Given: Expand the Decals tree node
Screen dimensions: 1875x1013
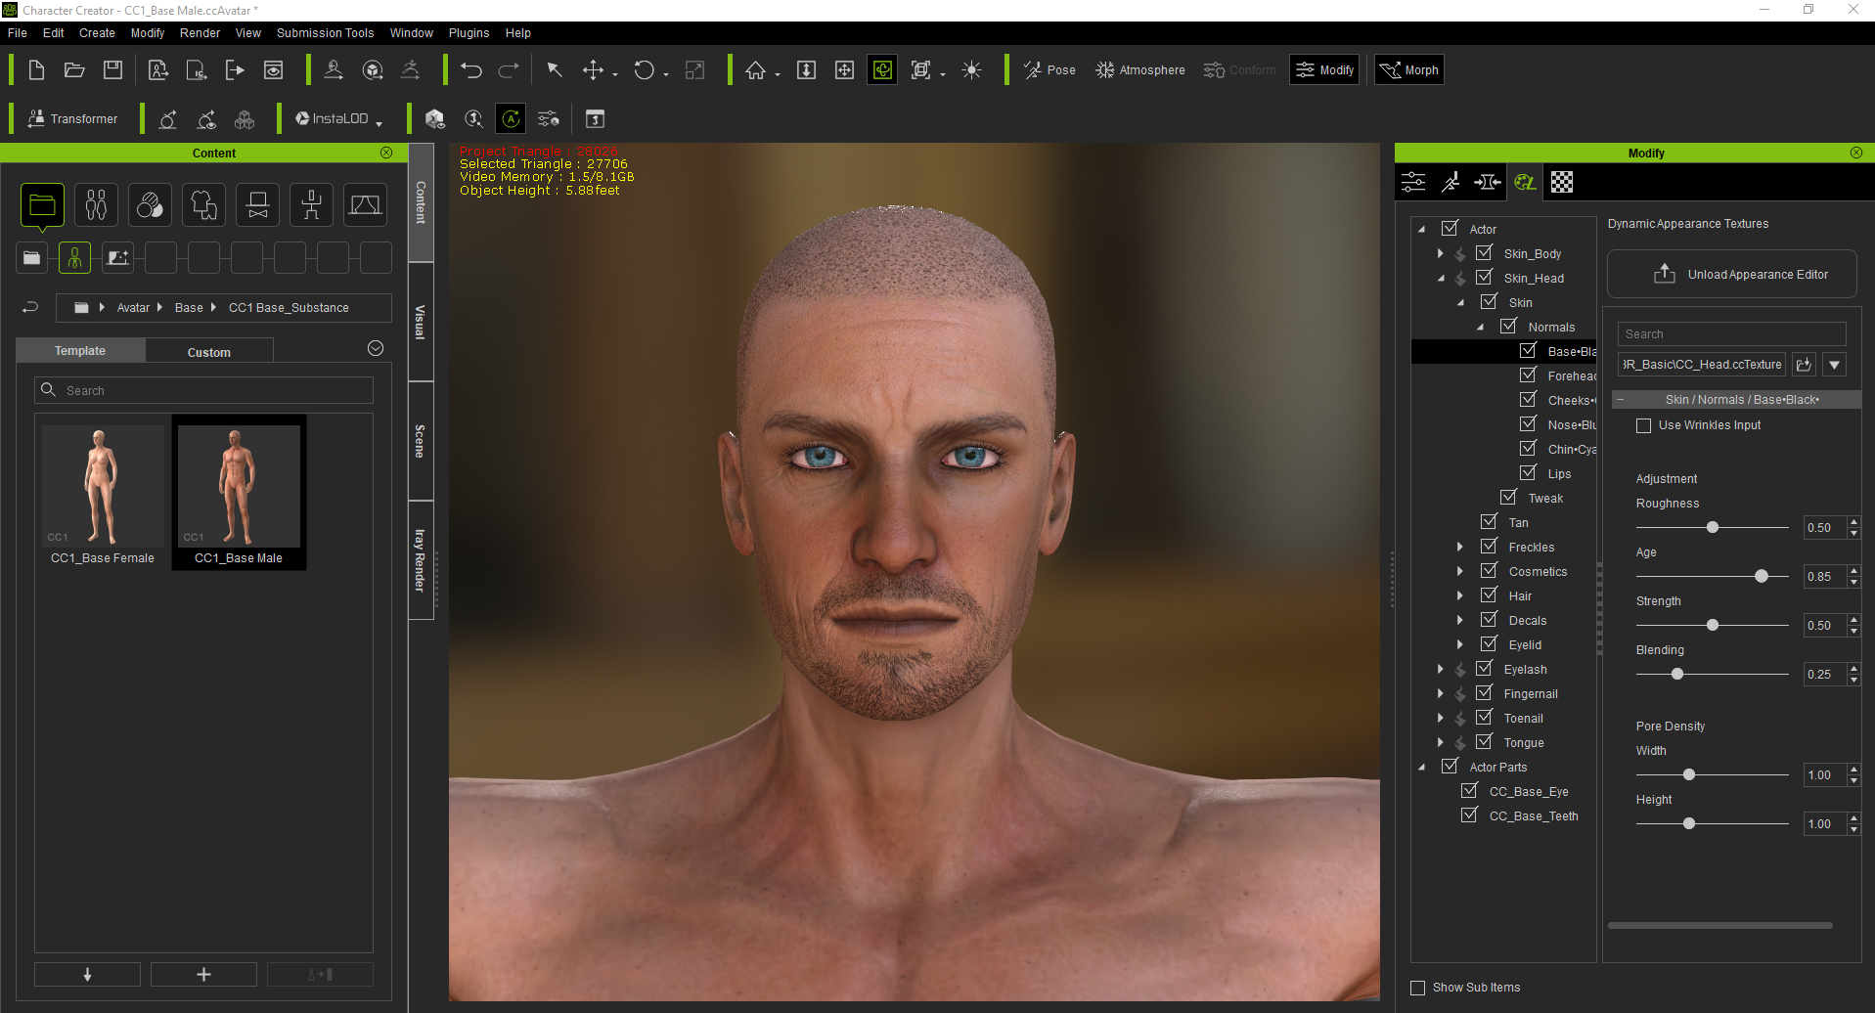Looking at the screenshot, I should [1459, 620].
